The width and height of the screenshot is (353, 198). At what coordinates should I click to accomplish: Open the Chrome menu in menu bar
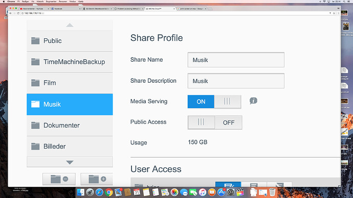11,2
